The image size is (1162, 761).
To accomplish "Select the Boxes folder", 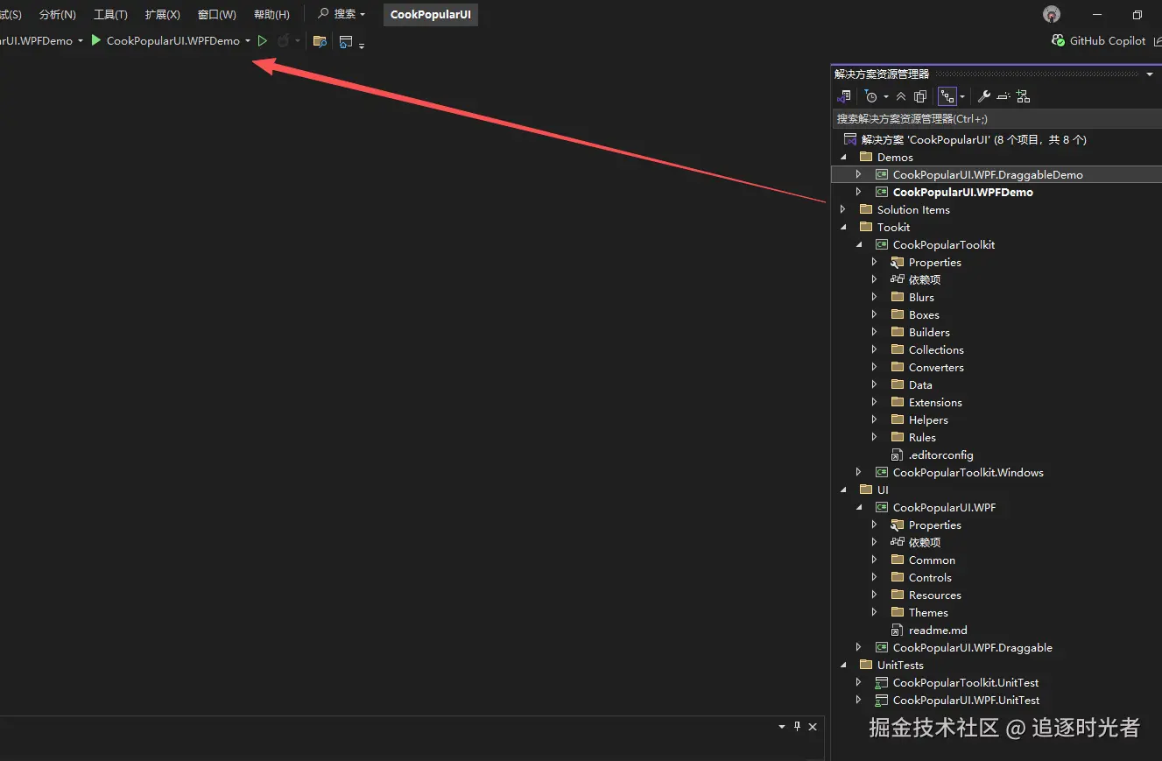I will [x=924, y=315].
